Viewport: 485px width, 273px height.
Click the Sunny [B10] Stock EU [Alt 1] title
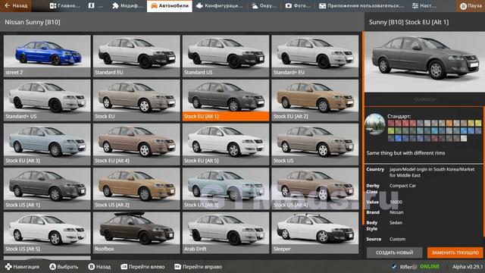pos(408,22)
